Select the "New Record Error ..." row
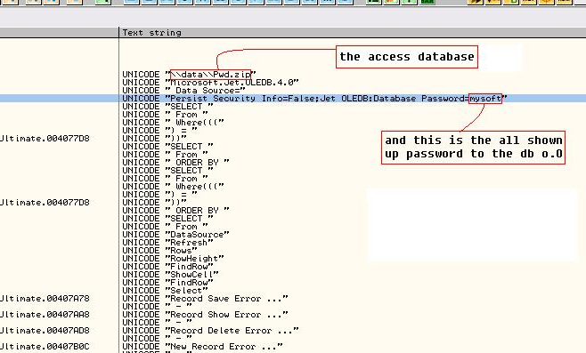This screenshot has height=353, width=586. (202, 347)
